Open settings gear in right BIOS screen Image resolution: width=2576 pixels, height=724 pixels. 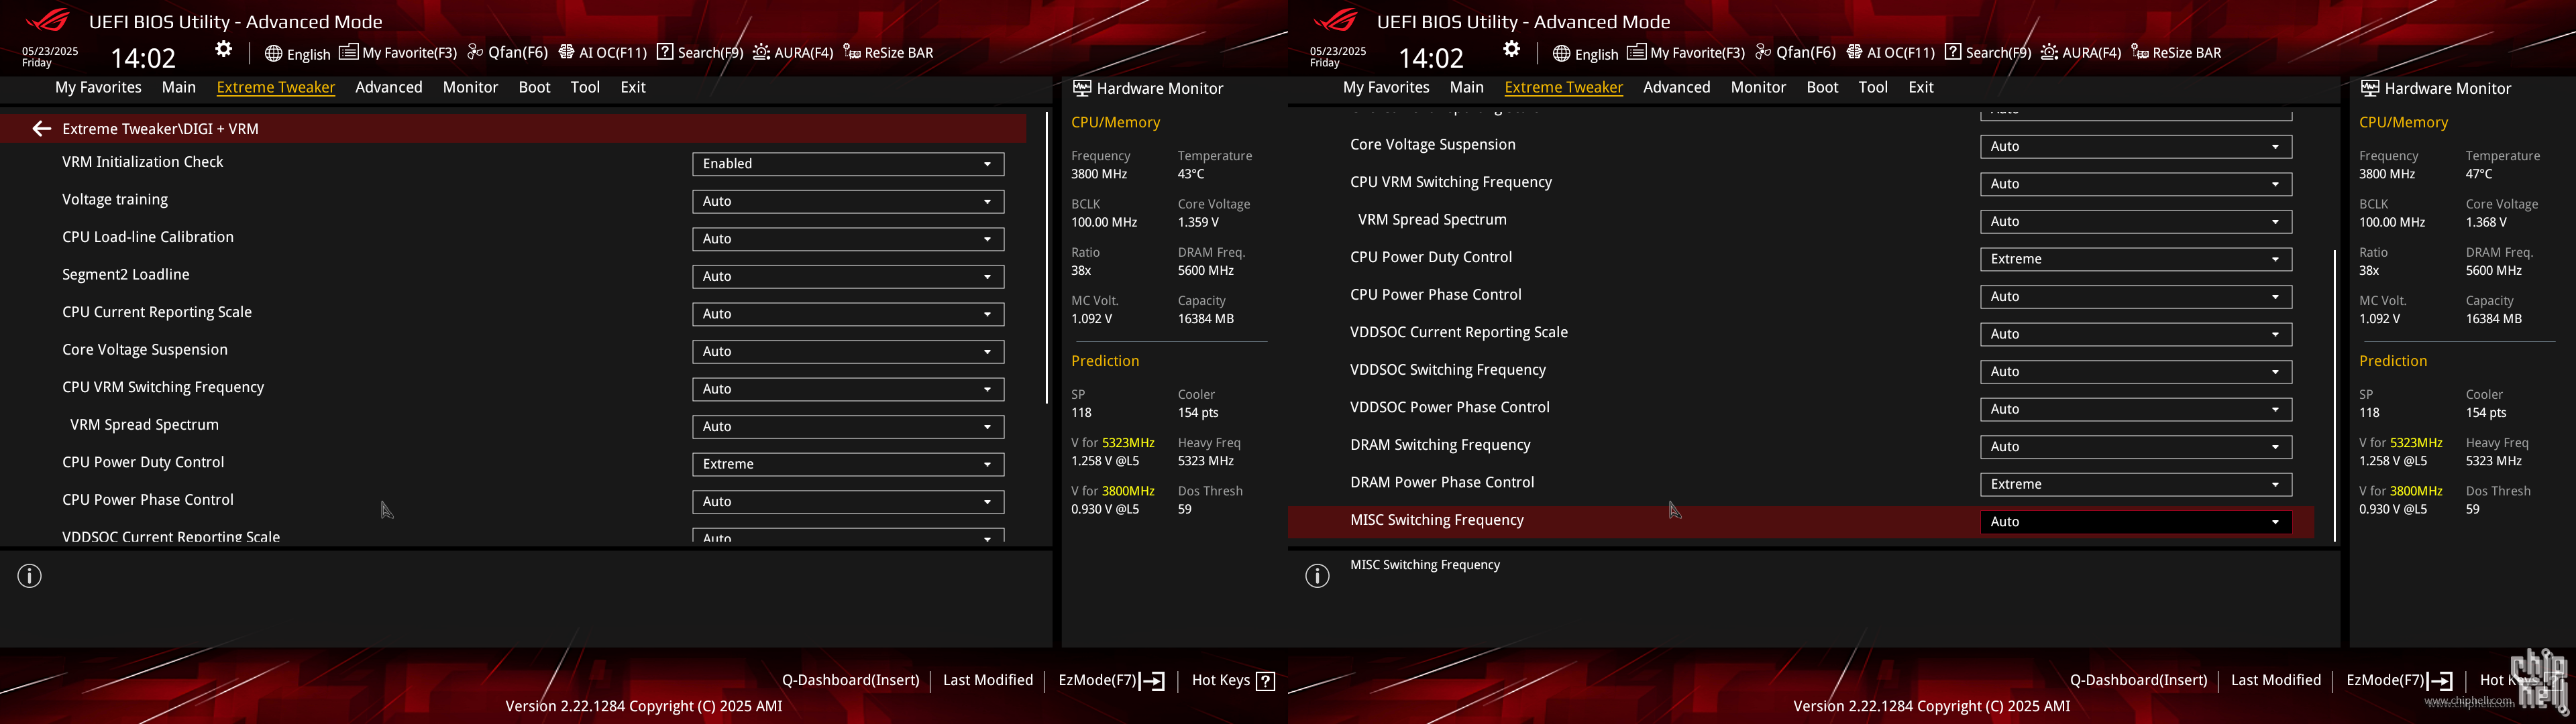[1512, 50]
